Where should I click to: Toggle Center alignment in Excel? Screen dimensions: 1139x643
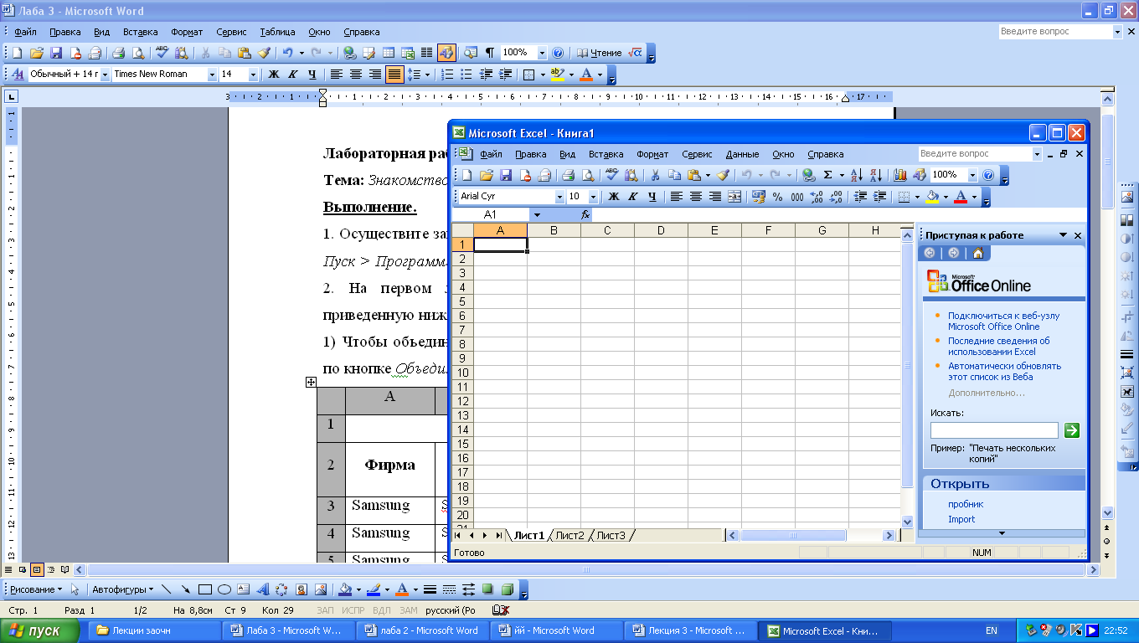tap(696, 197)
